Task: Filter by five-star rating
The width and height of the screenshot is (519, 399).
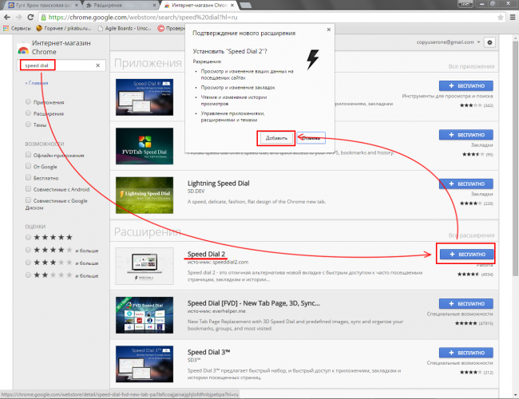Action: (x=28, y=237)
